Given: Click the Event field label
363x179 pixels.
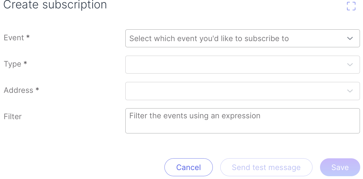Looking at the screenshot, I should [14, 37].
